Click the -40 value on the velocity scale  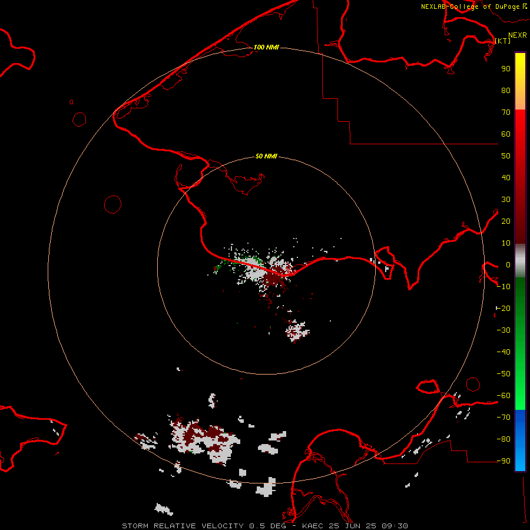503,352
